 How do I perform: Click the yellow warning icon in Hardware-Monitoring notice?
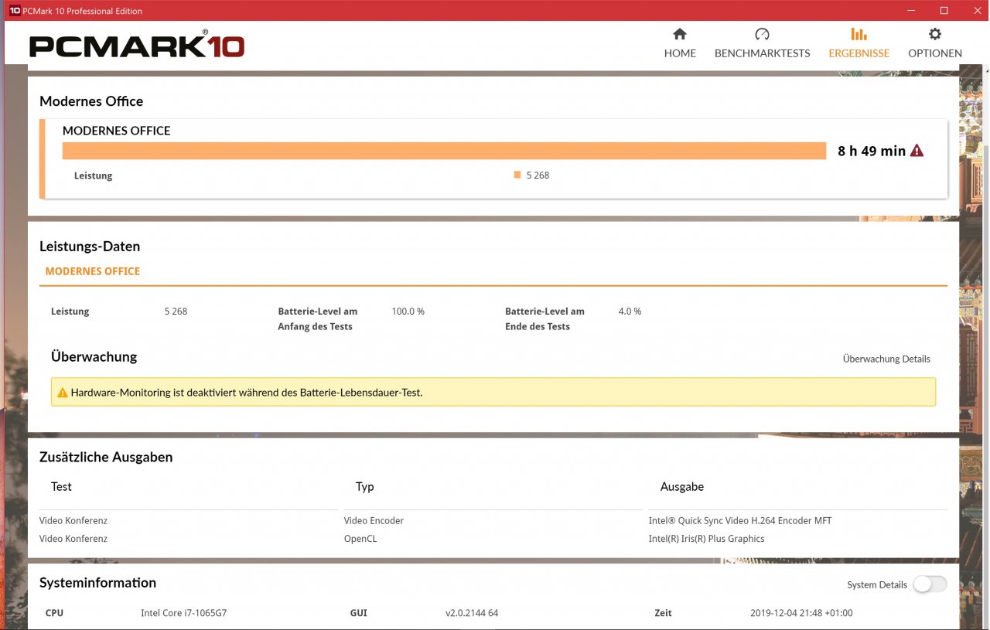pyautogui.click(x=63, y=393)
